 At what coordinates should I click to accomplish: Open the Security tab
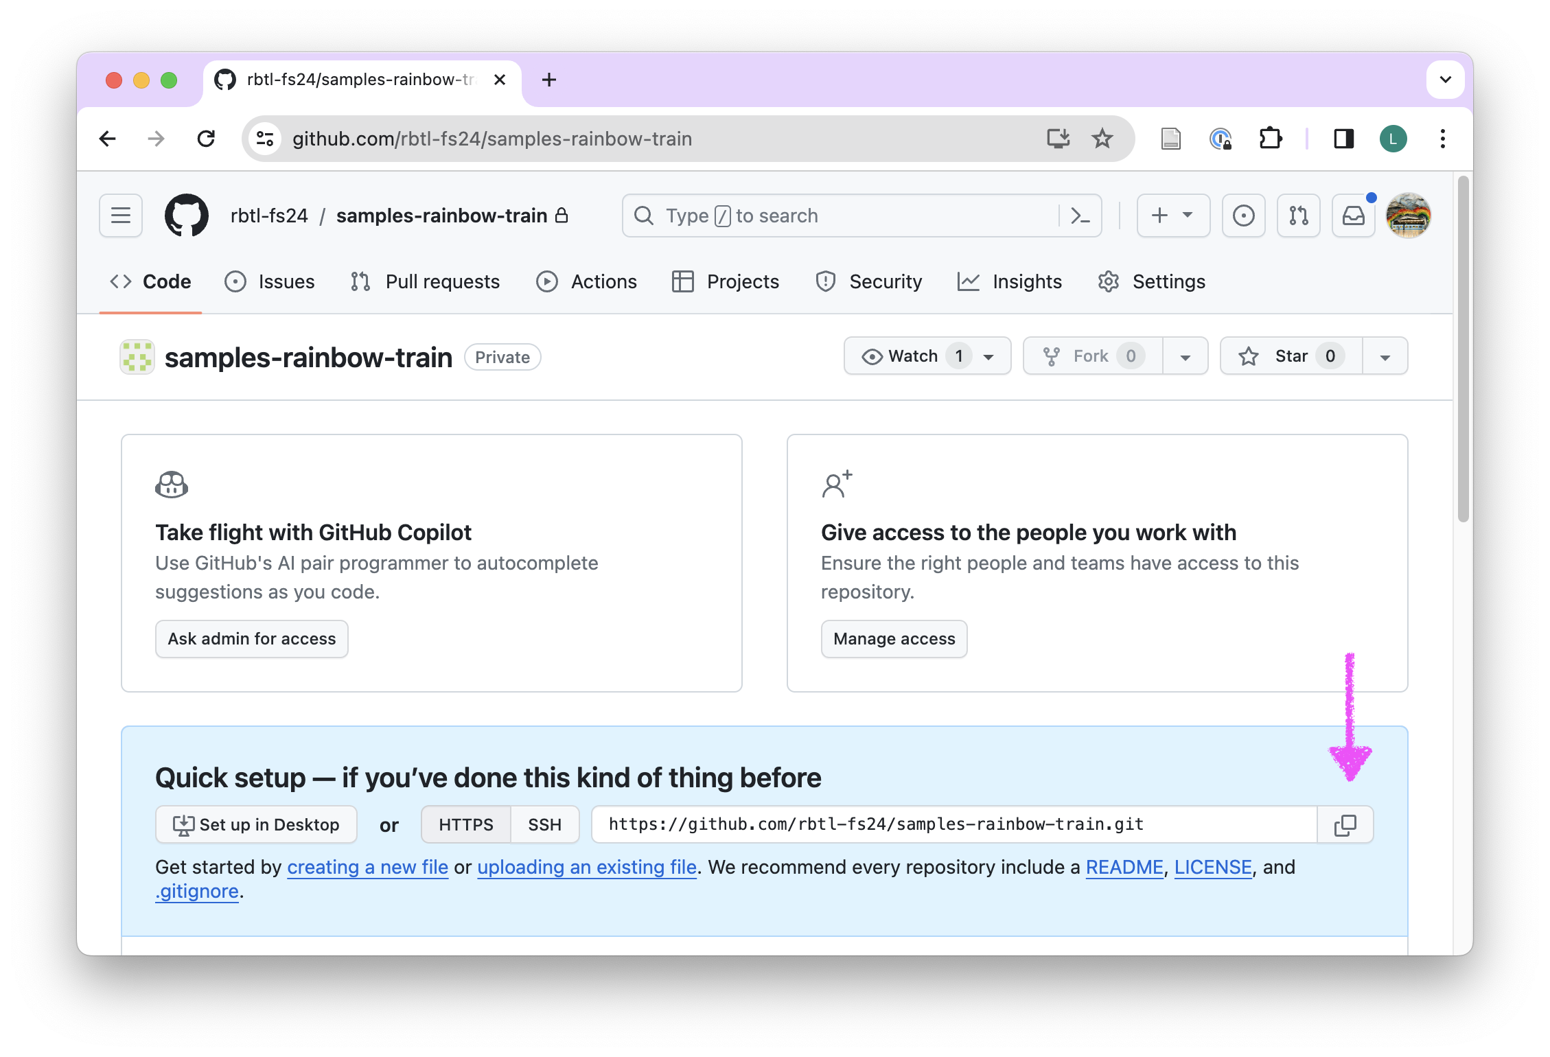click(x=869, y=281)
